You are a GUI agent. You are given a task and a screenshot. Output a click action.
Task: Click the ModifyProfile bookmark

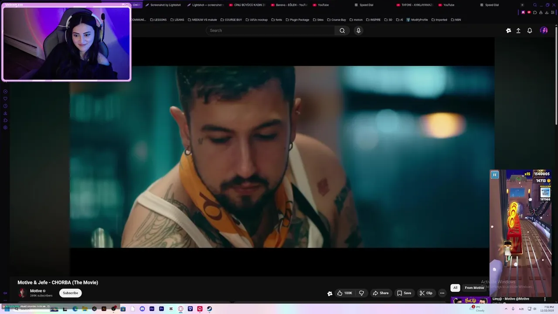coord(417,20)
